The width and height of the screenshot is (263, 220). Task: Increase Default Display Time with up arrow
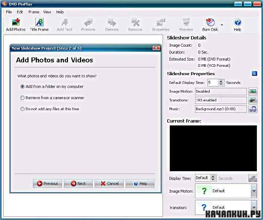(x=221, y=81)
